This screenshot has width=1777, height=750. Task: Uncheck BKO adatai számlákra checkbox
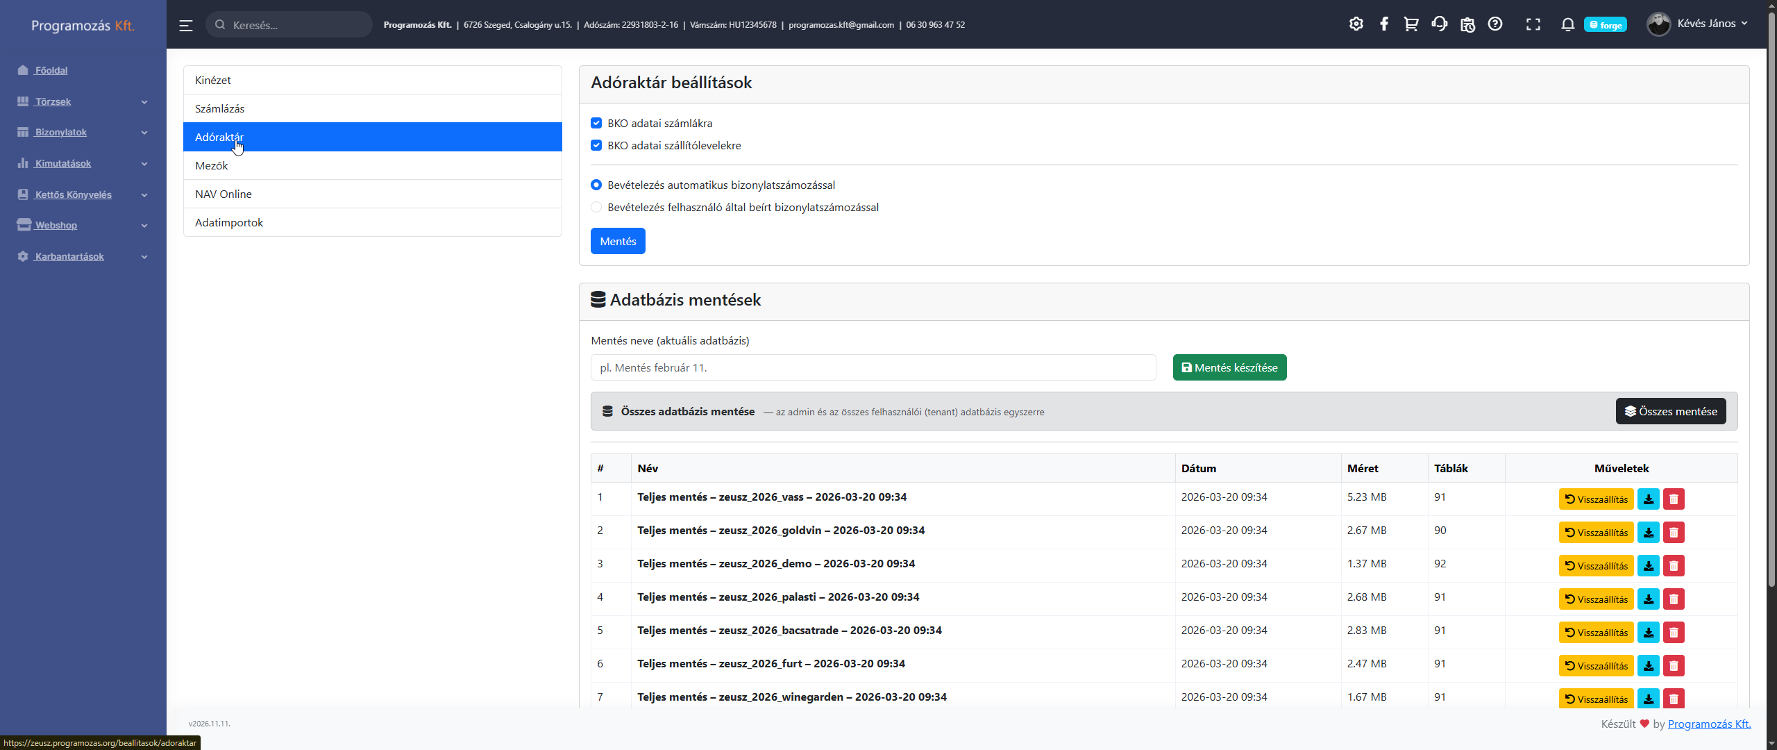tap(596, 123)
